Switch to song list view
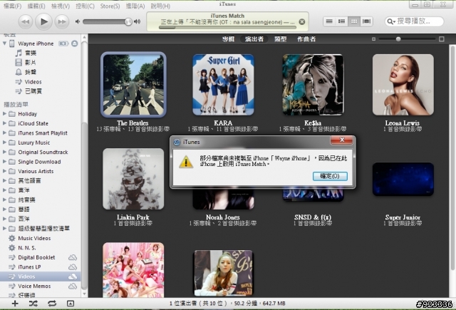This screenshot has height=310, width=456. (x=329, y=21)
